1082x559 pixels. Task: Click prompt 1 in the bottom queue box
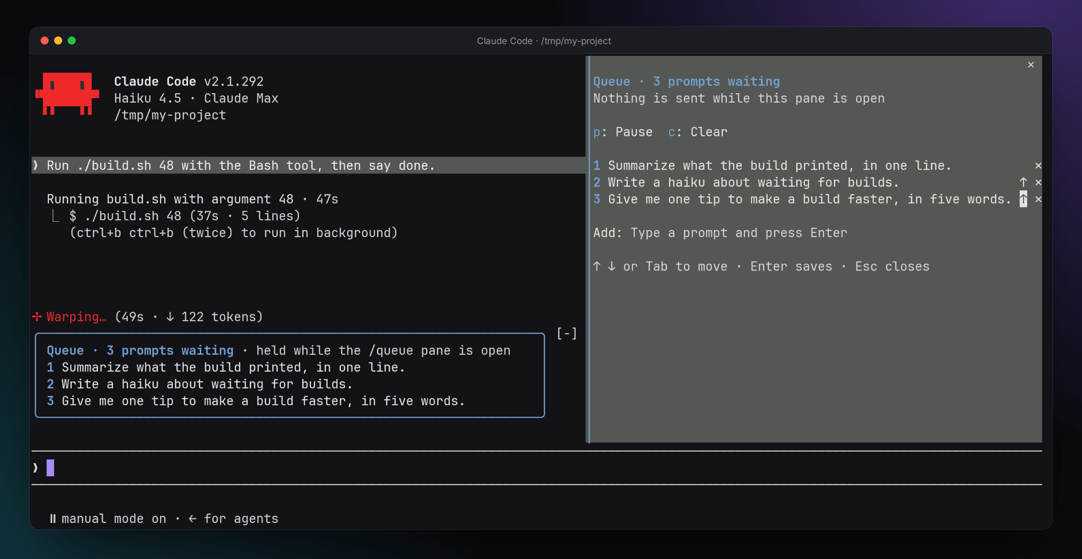point(226,367)
